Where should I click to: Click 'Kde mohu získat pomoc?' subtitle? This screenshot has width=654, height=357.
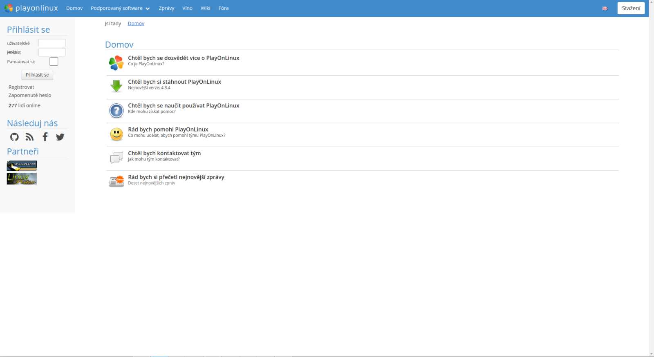coord(152,112)
